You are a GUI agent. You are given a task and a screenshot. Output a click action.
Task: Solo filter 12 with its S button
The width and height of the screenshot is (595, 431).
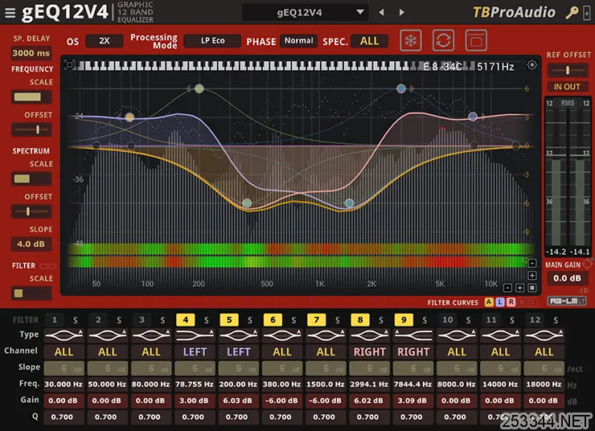[556, 320]
